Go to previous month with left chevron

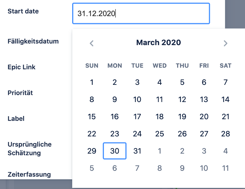tap(92, 43)
